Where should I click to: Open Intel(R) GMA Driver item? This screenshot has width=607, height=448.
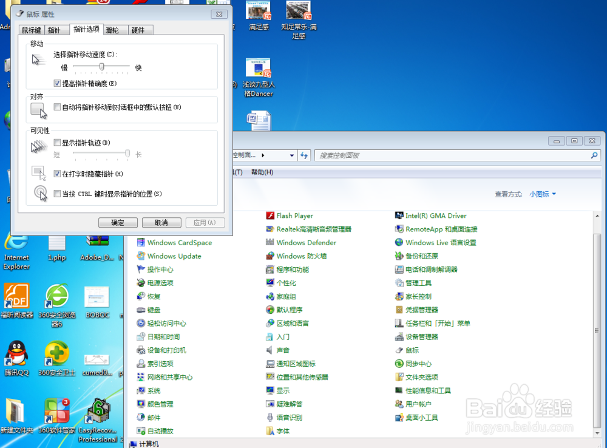tap(430, 216)
